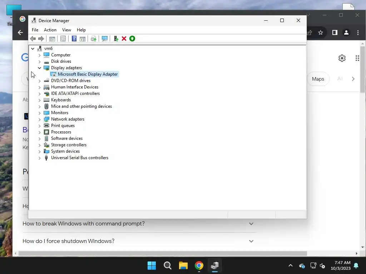Bookmark the page with Chrome's star icon
Viewport: 366px width, 274px height.
click(x=321, y=32)
